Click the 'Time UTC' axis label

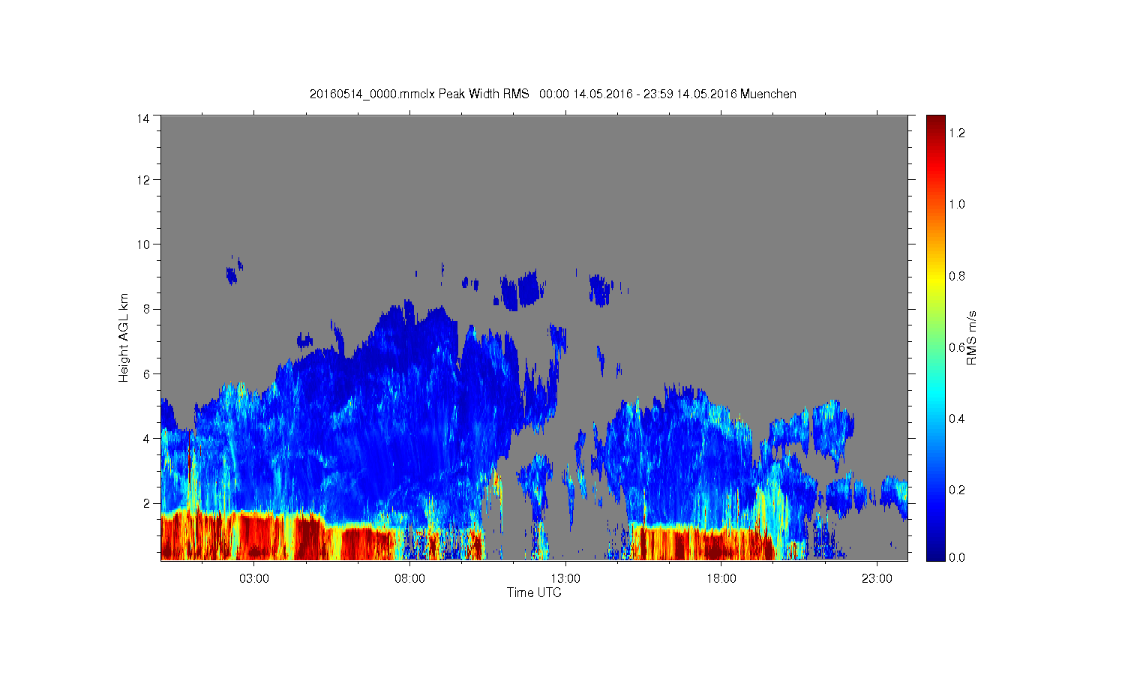coord(534,592)
